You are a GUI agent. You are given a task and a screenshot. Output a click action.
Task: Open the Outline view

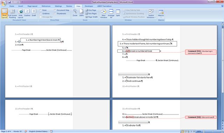point(27,13)
